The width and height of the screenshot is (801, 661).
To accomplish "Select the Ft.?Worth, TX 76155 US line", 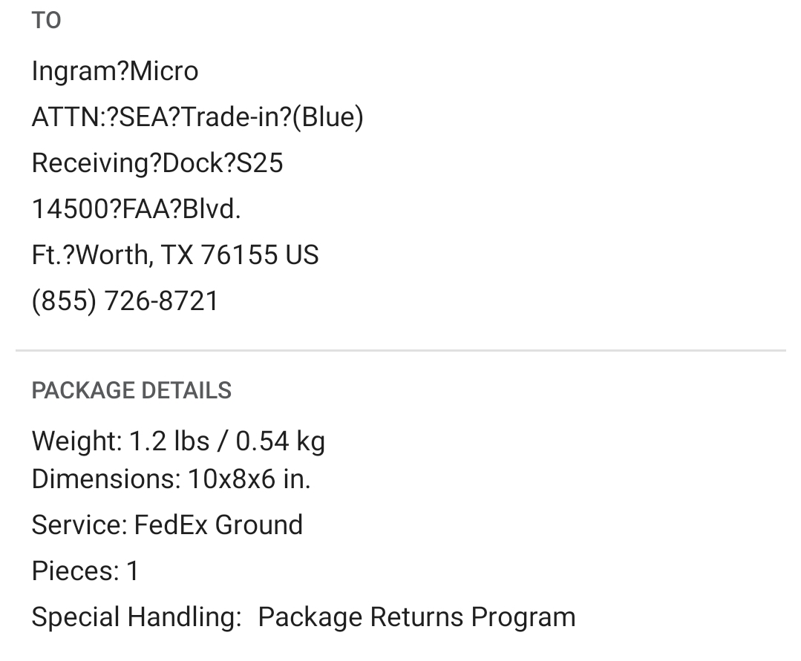I will pyautogui.click(x=175, y=254).
